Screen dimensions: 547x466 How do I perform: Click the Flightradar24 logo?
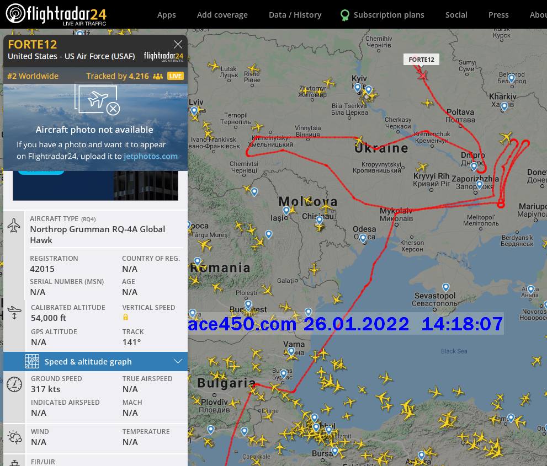click(x=56, y=14)
